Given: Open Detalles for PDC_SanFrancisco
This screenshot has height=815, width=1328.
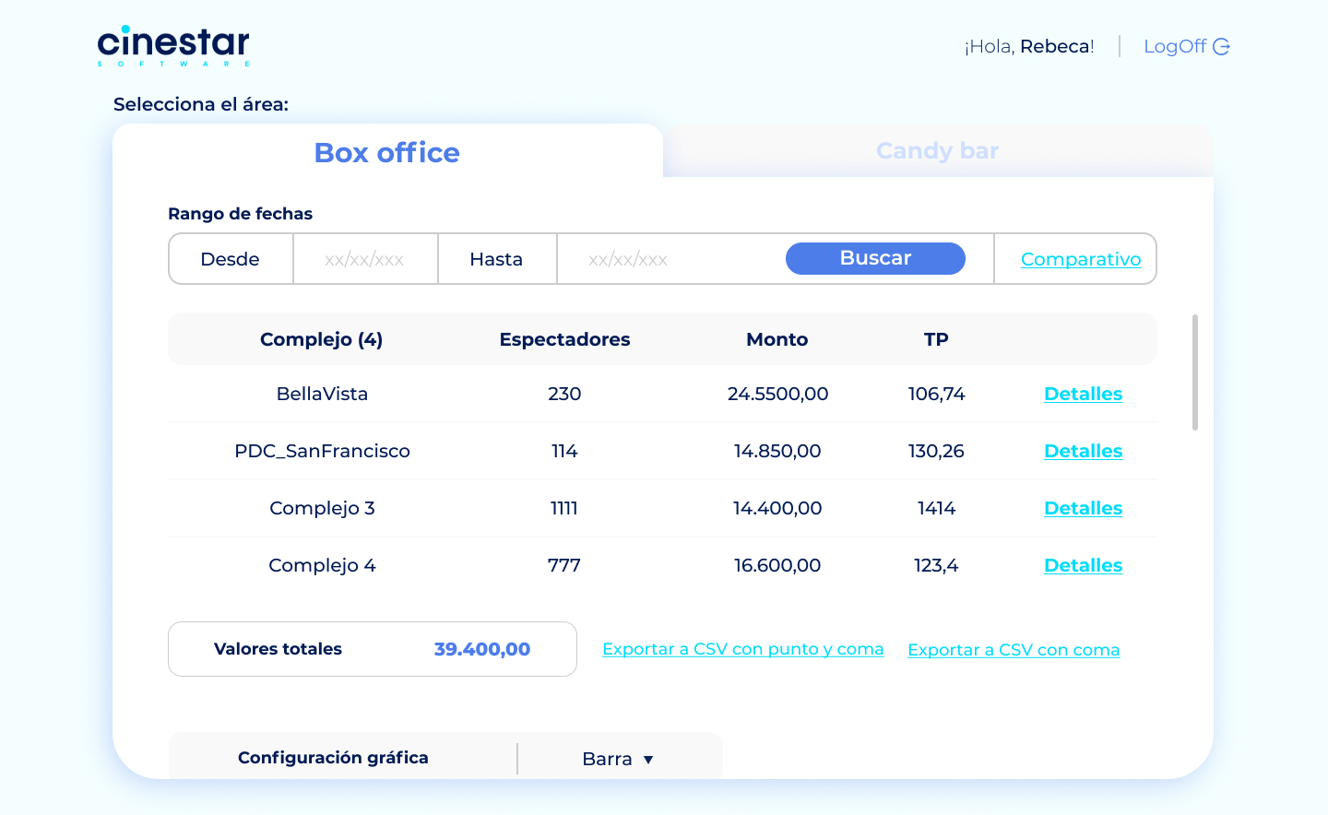Looking at the screenshot, I should point(1083,451).
